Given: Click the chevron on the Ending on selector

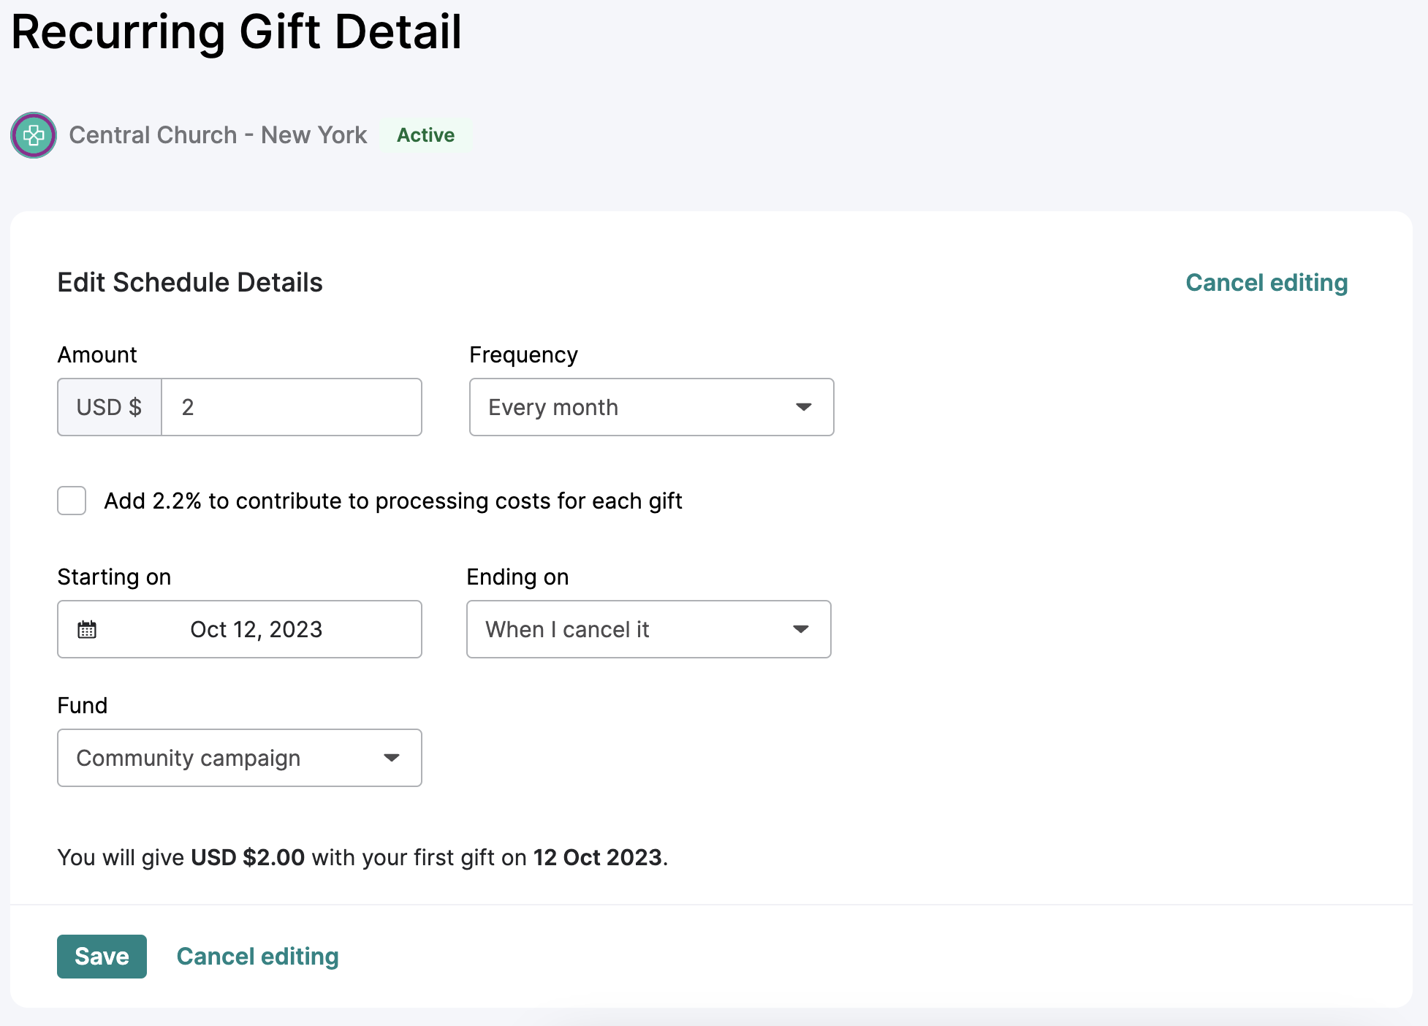Looking at the screenshot, I should [802, 629].
